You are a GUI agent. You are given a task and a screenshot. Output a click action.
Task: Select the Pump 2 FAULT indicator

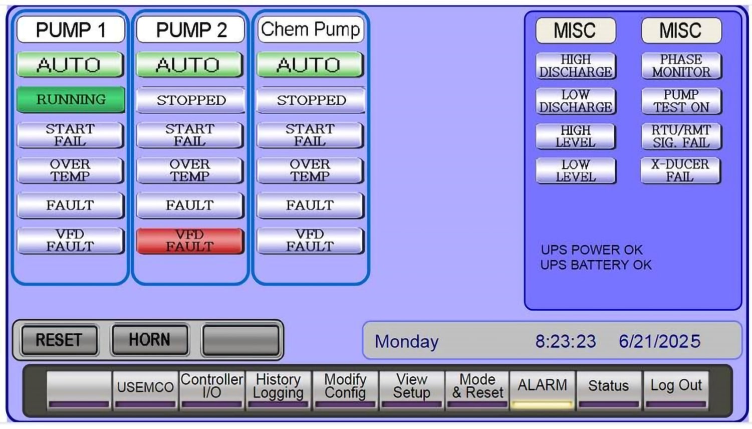click(190, 205)
